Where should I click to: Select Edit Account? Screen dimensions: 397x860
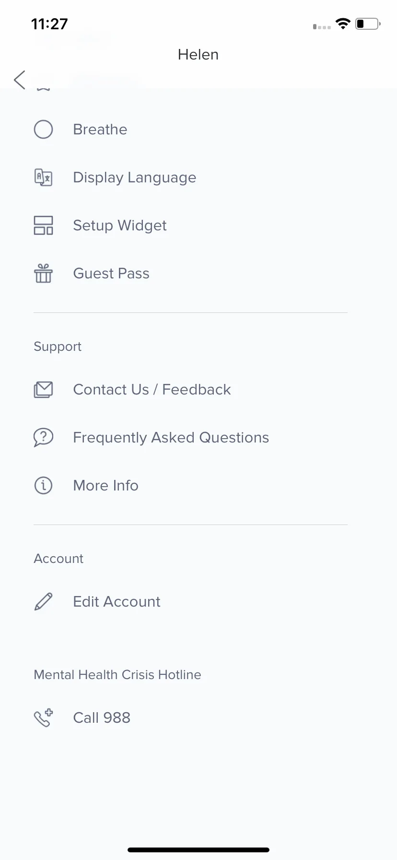click(x=190, y=601)
